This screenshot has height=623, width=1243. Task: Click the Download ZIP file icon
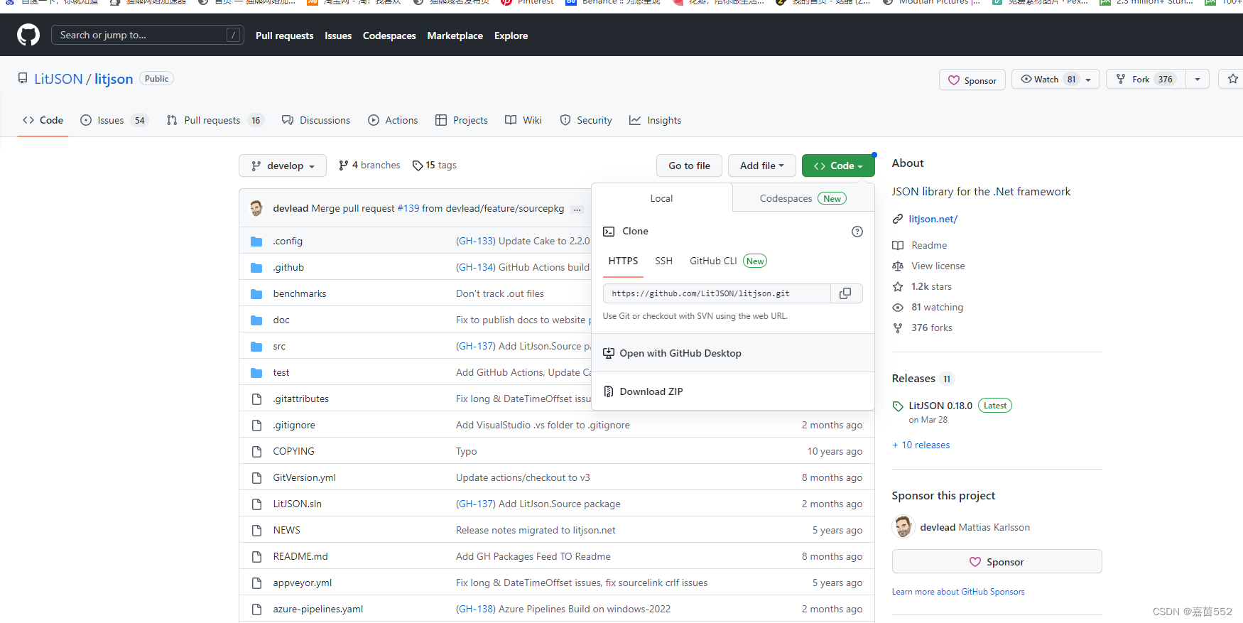tap(609, 391)
